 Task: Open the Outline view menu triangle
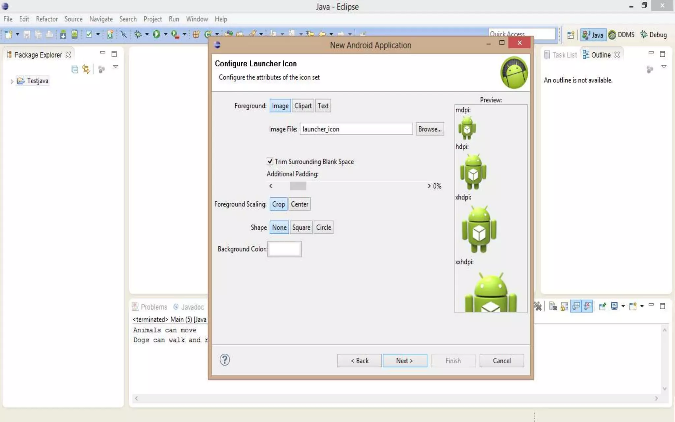pos(664,67)
